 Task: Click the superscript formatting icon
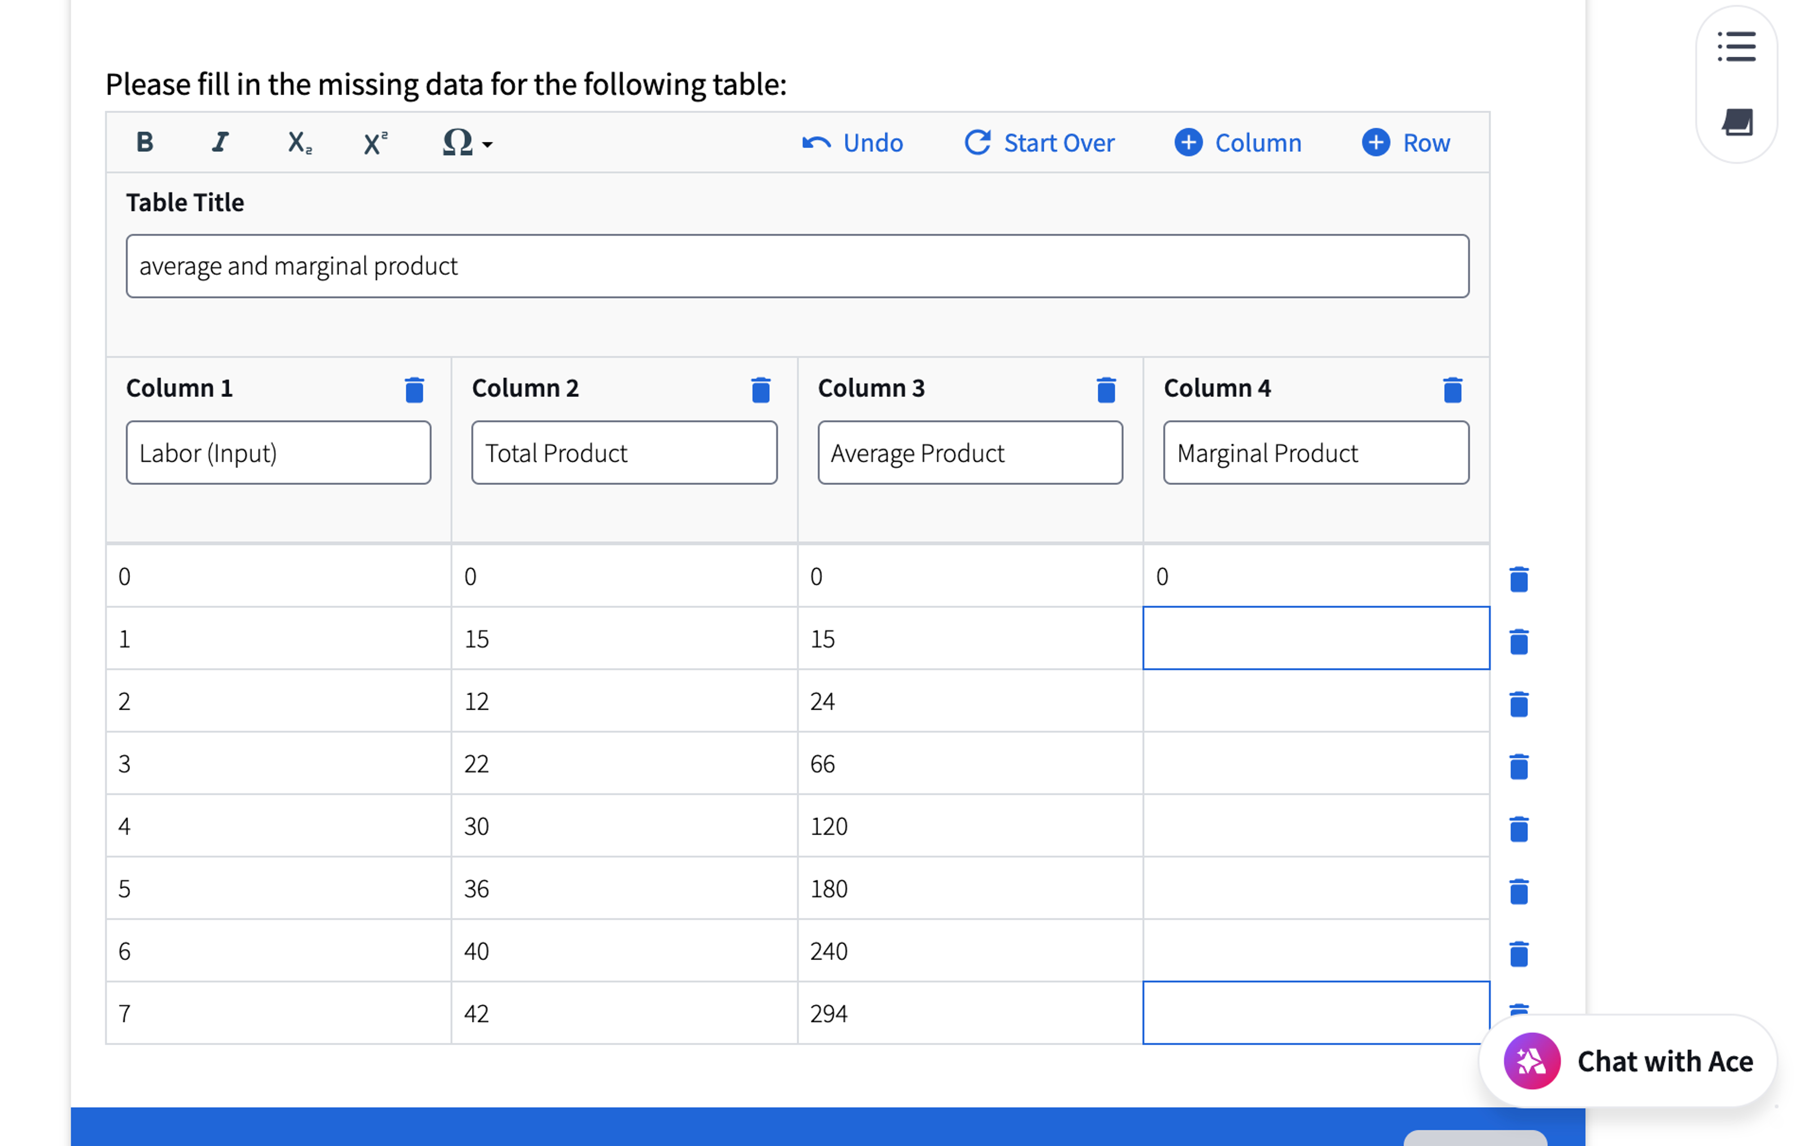point(375,142)
